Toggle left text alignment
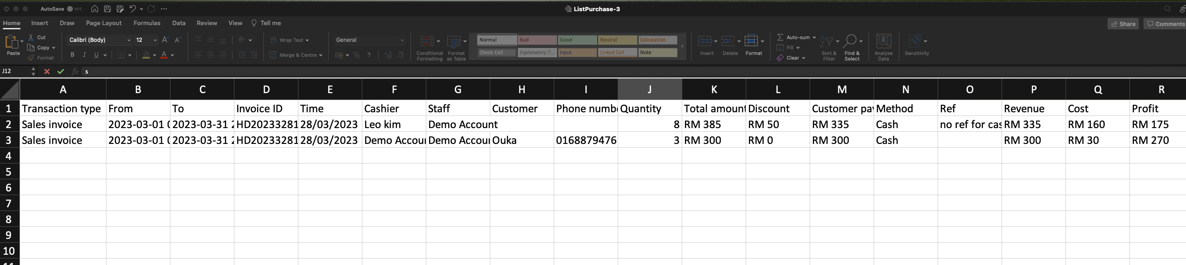 point(198,55)
